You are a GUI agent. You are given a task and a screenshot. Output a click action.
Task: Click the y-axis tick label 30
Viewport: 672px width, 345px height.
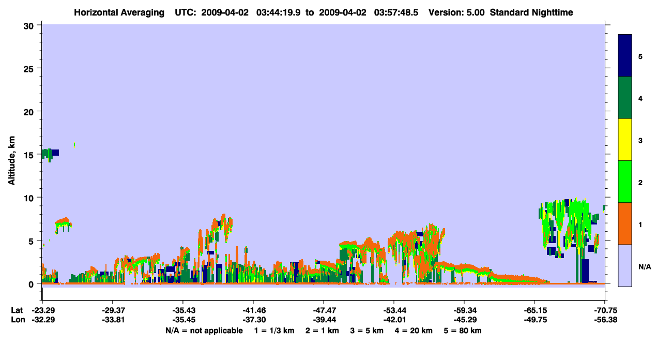pyautogui.click(x=30, y=25)
